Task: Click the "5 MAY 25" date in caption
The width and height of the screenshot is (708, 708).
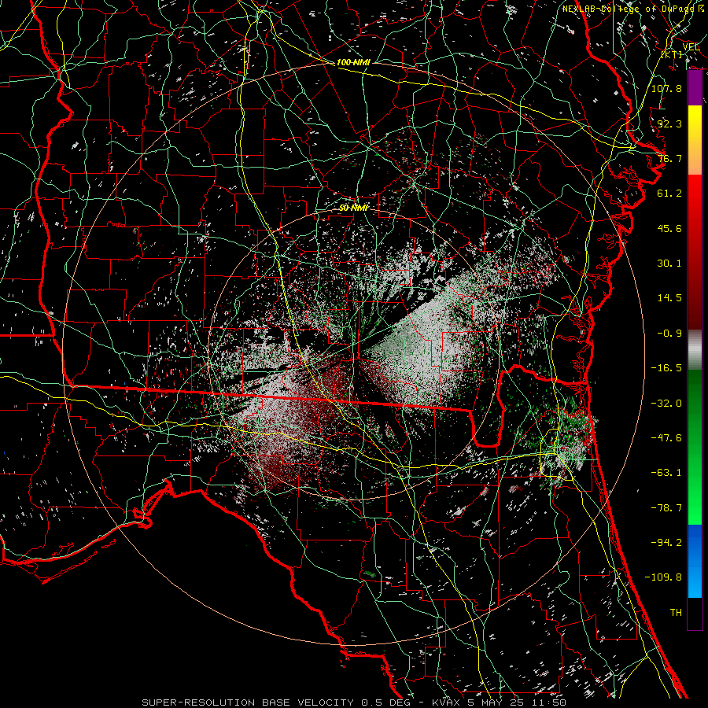Action: point(496,702)
